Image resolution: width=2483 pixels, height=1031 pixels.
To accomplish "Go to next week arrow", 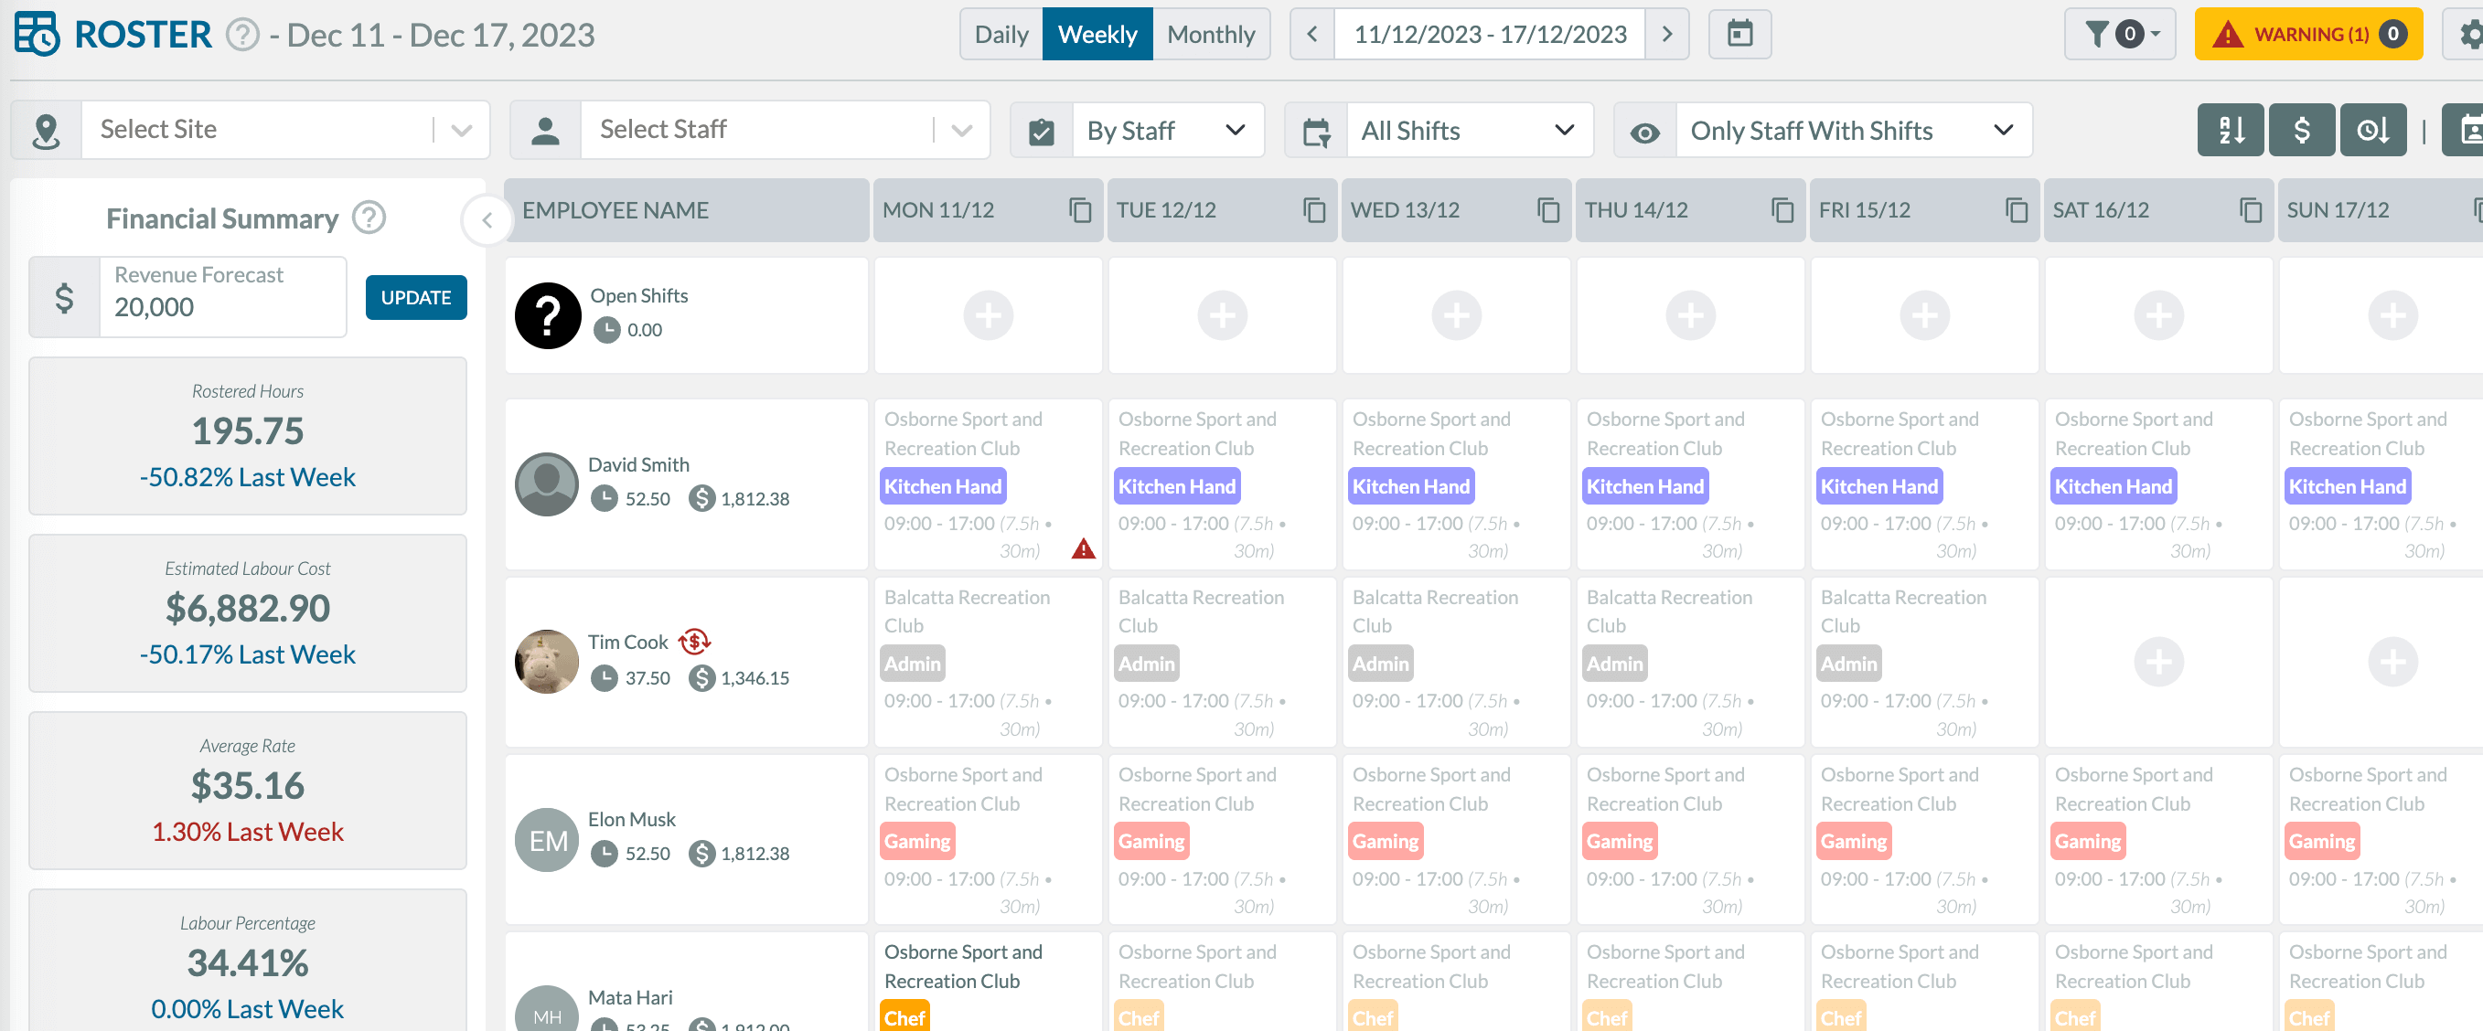I will [1666, 35].
